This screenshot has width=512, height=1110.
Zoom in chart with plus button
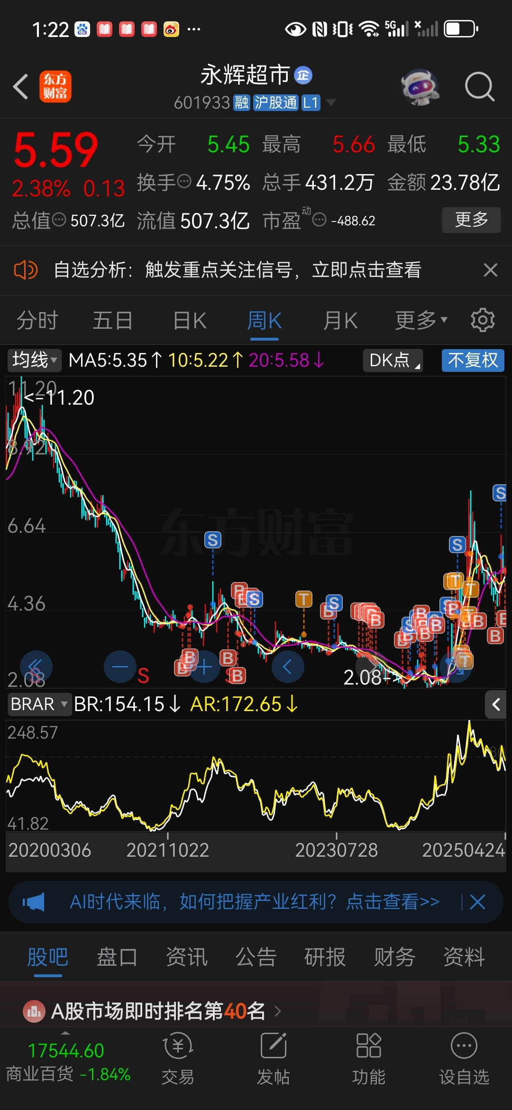click(204, 666)
